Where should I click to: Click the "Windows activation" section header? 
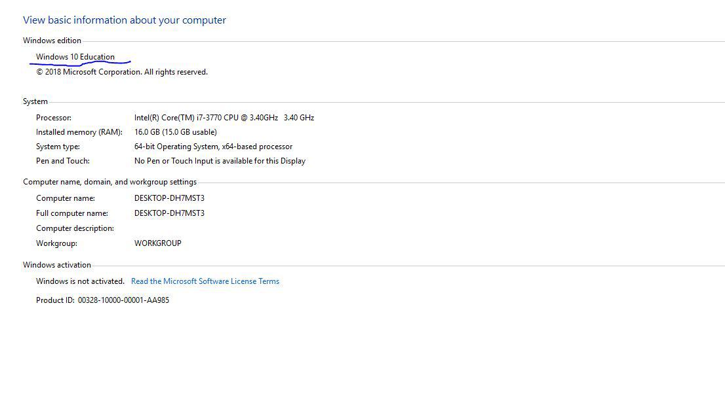[x=57, y=265]
